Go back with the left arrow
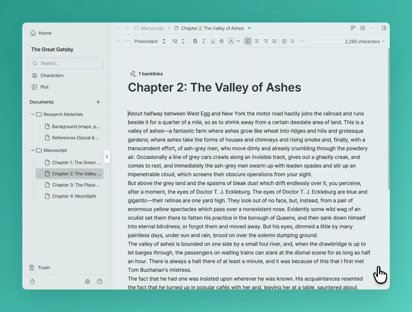Viewport: 412px width, 312px height. pos(118,28)
